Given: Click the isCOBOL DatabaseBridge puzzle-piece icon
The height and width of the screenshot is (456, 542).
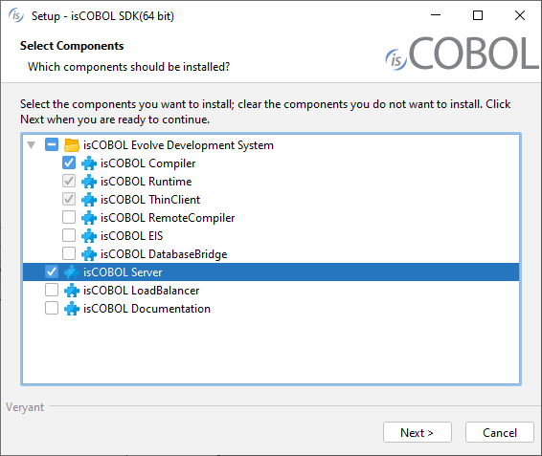Looking at the screenshot, I should [x=89, y=254].
